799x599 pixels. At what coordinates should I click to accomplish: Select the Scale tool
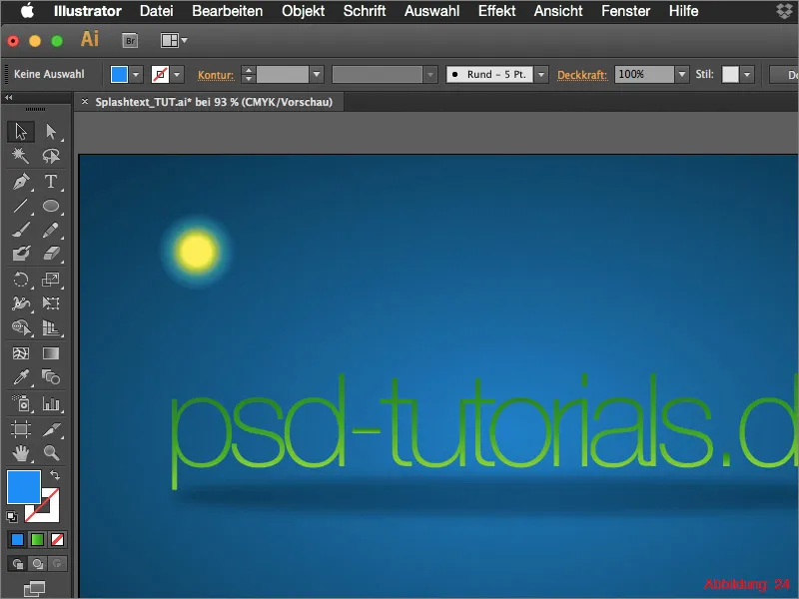click(51, 280)
